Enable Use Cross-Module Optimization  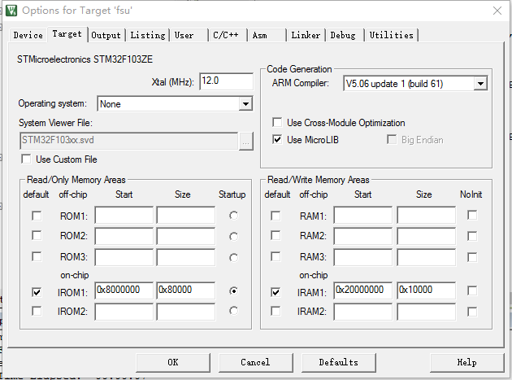277,123
